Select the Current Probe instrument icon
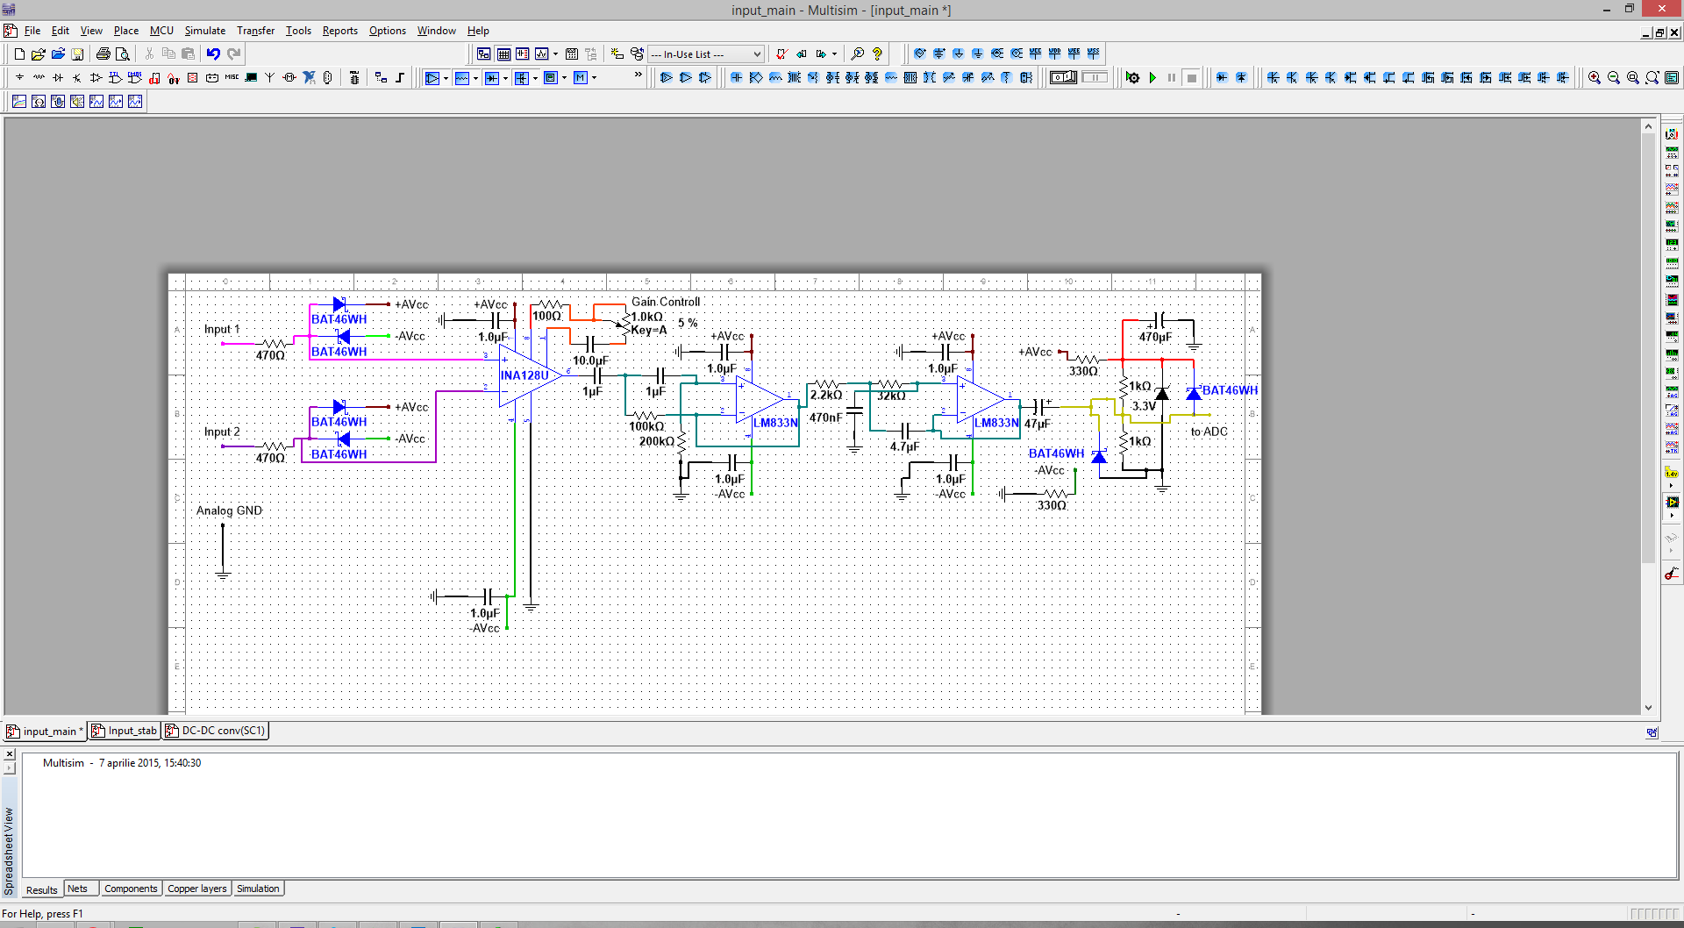 (x=1672, y=574)
